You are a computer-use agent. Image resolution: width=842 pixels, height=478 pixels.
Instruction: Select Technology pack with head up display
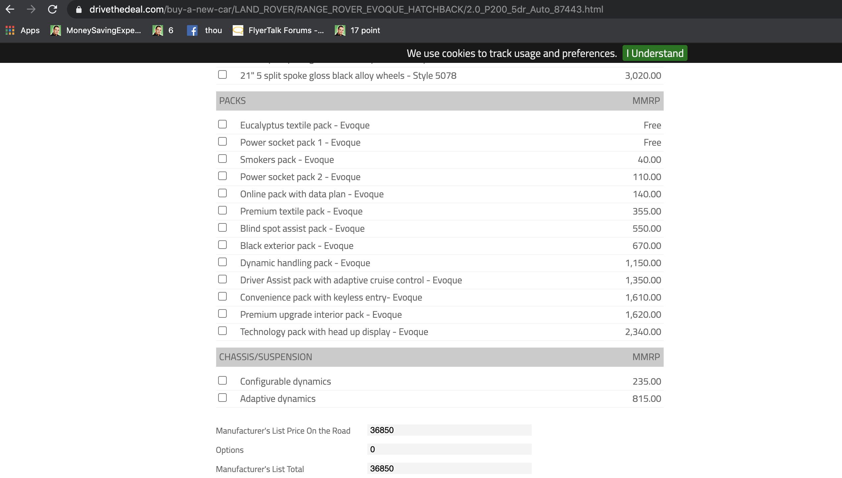click(222, 331)
